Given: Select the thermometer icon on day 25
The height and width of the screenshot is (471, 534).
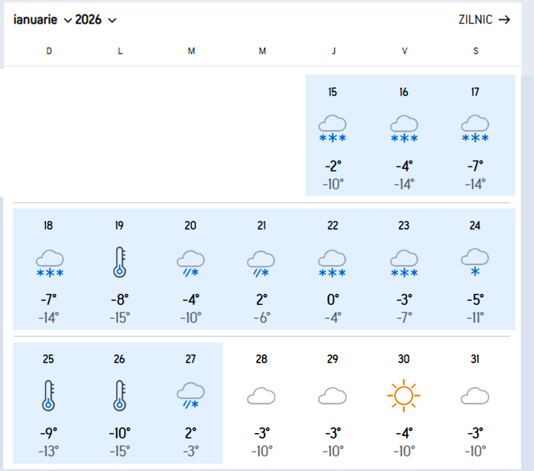Looking at the screenshot, I should pos(48,395).
